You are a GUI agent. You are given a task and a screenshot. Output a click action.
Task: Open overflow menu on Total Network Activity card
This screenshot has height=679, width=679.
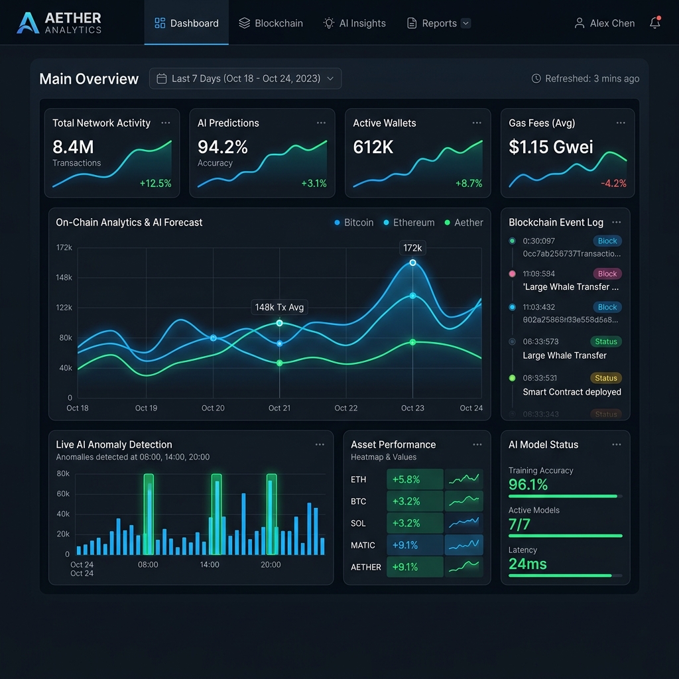tap(165, 123)
